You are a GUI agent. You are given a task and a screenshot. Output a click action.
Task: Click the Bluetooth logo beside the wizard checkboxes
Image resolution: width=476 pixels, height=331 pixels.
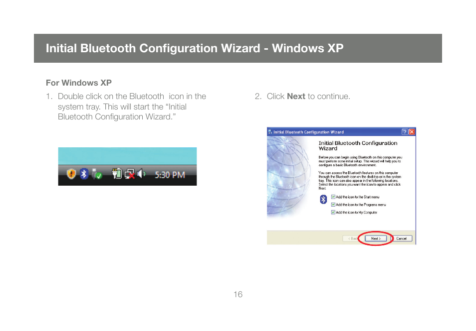(323, 199)
